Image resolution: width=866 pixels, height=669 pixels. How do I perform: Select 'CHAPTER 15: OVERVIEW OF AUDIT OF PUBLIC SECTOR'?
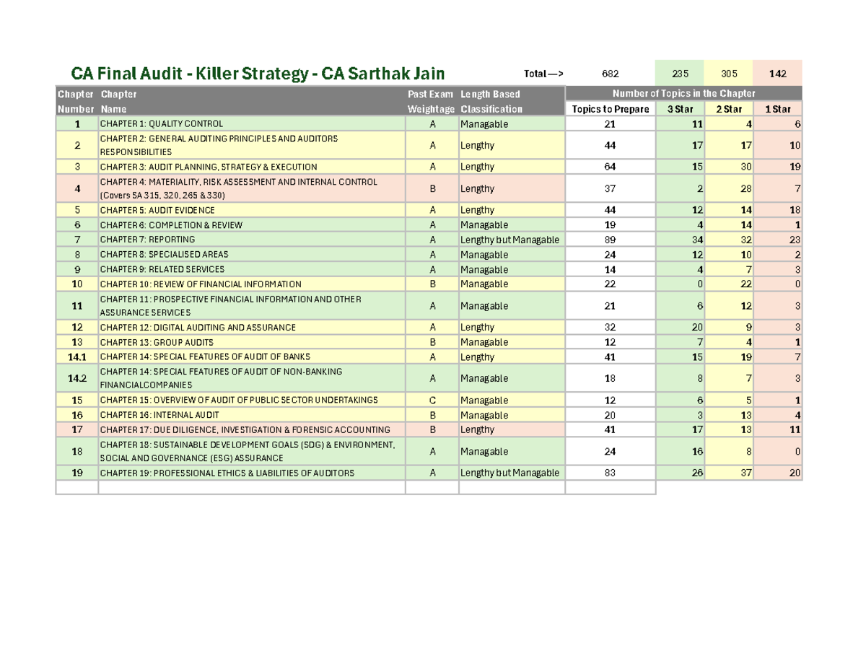tap(252, 400)
